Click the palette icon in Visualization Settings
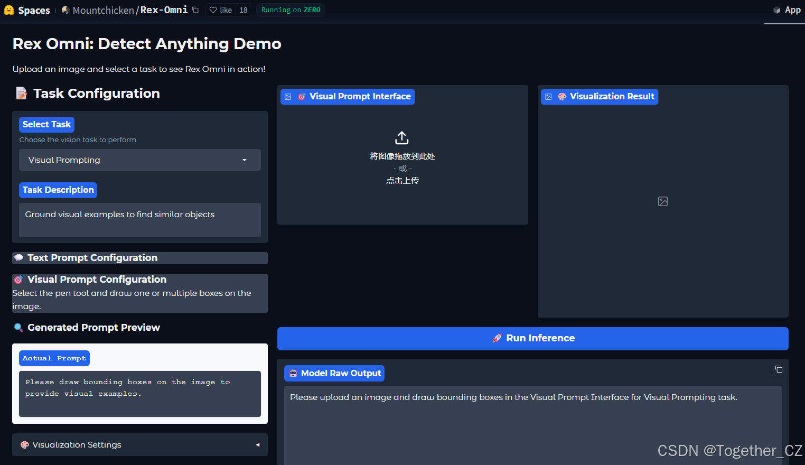 coord(25,445)
